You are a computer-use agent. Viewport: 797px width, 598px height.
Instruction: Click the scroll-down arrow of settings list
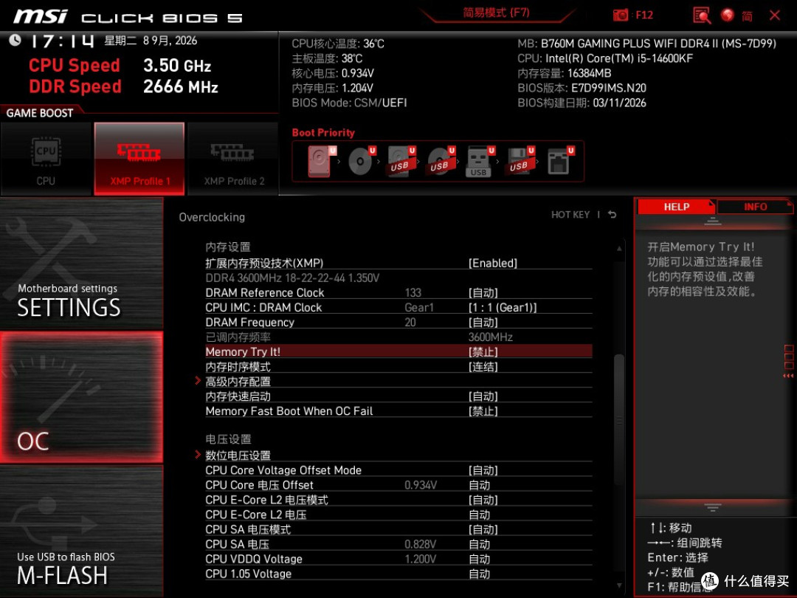point(619,585)
